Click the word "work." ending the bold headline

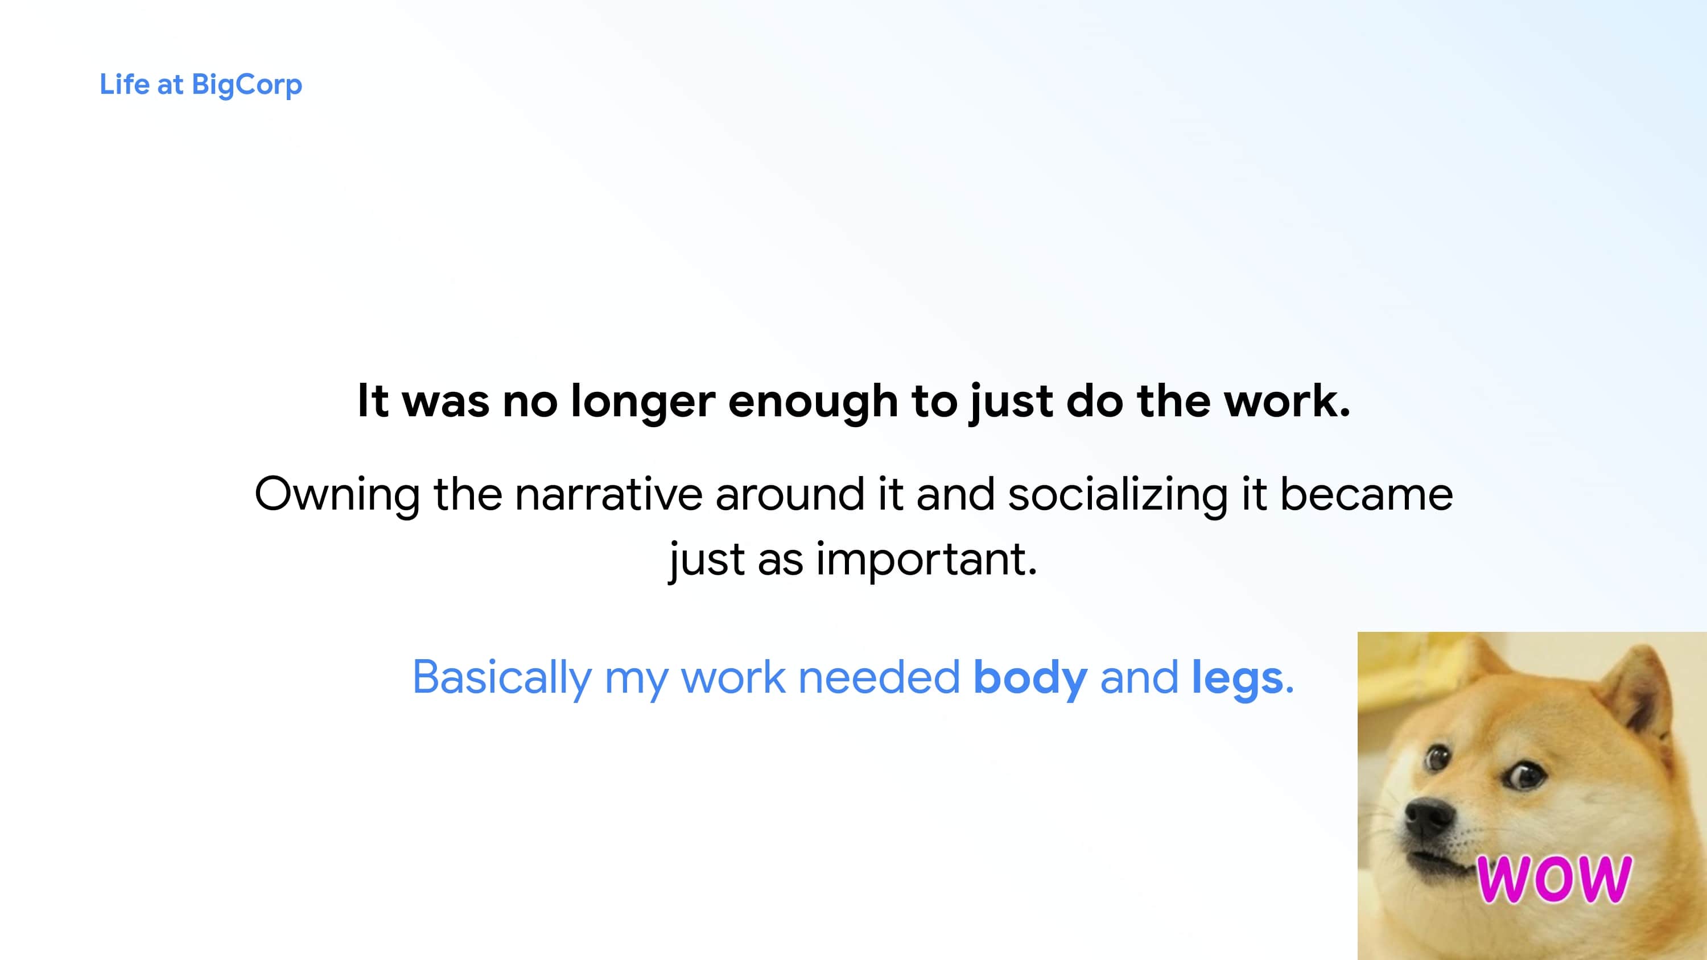[1286, 402]
